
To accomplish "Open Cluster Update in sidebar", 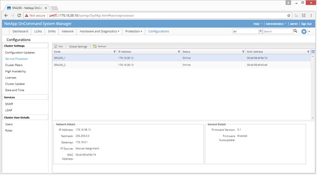I will [x=15, y=84].
